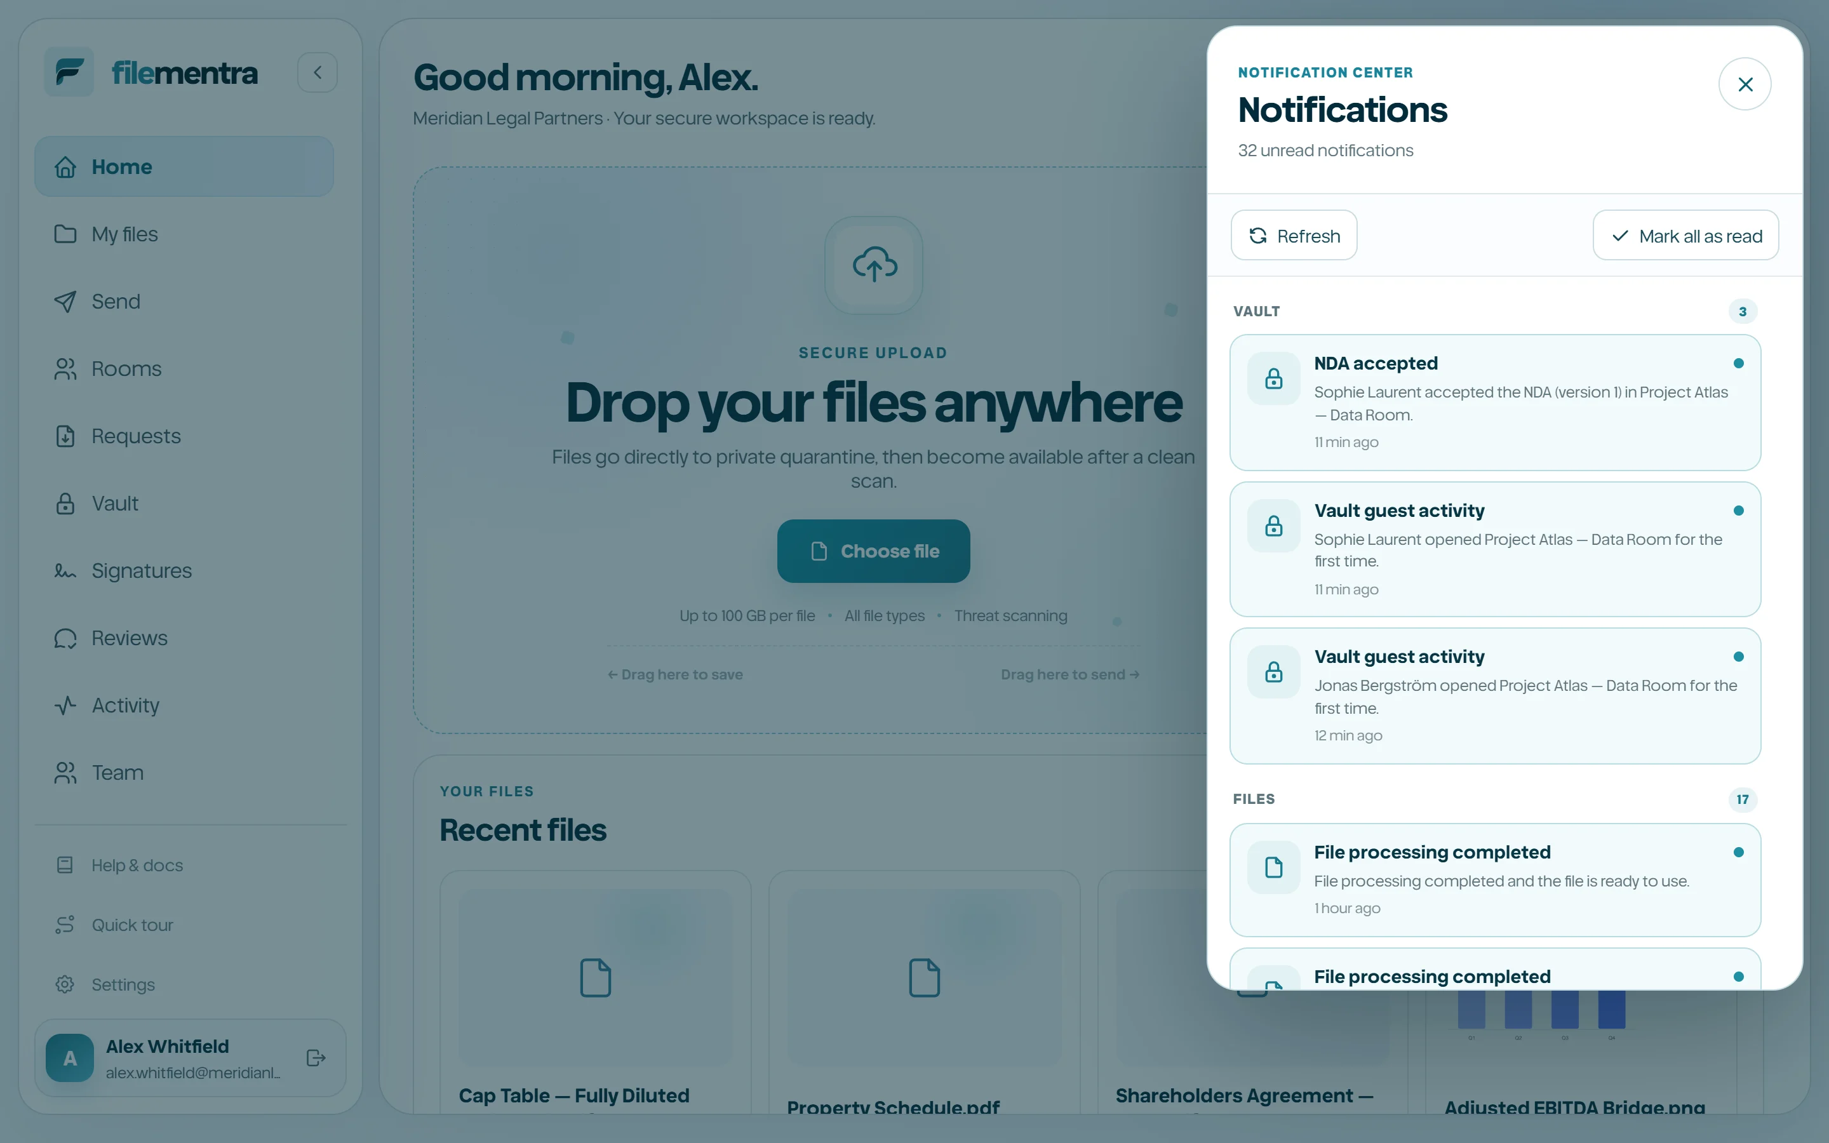Click the Activity pulse icon in sidebar
1829x1143 pixels.
pos(65,705)
